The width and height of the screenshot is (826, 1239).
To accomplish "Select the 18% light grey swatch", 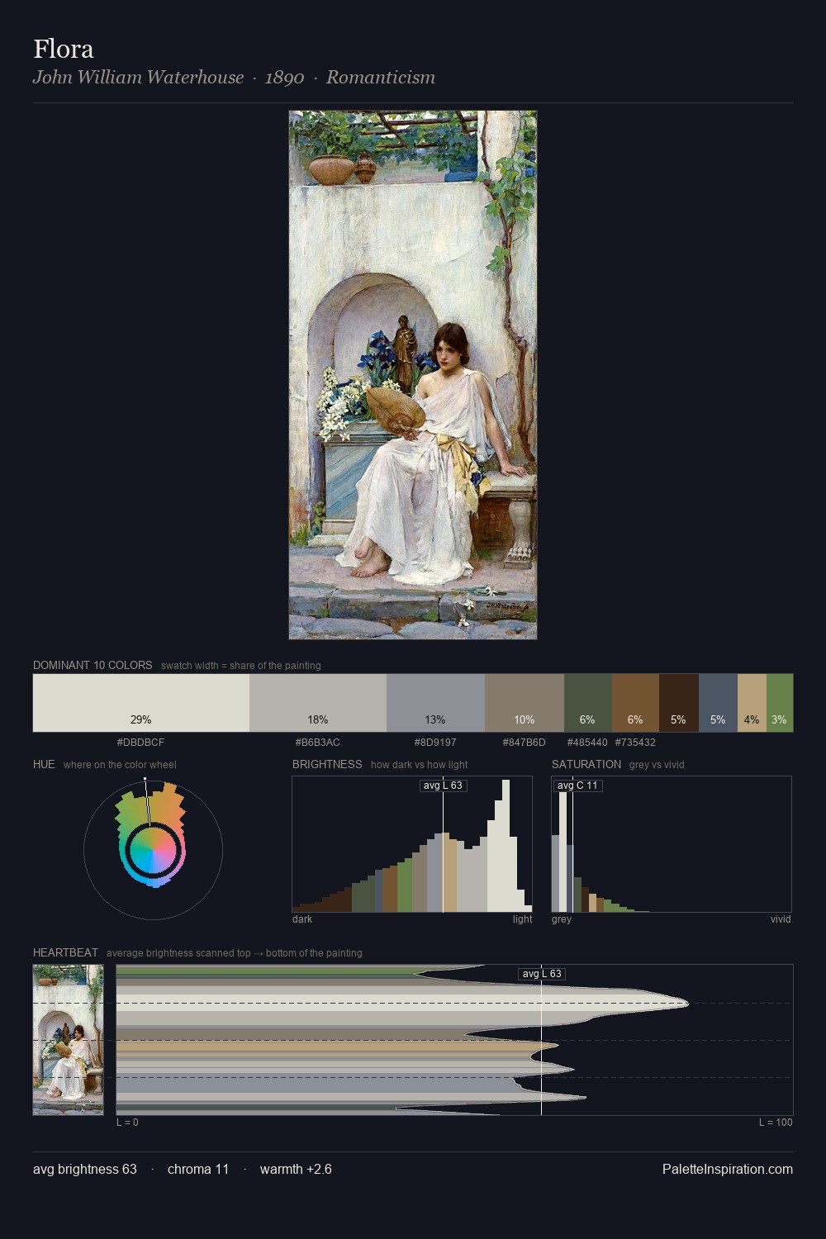I will click(318, 702).
